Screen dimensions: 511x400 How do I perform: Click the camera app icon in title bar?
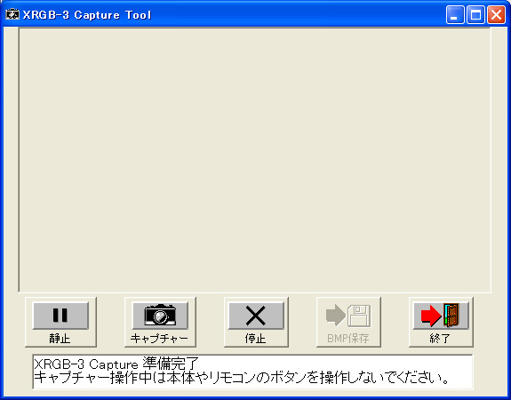[x=12, y=14]
